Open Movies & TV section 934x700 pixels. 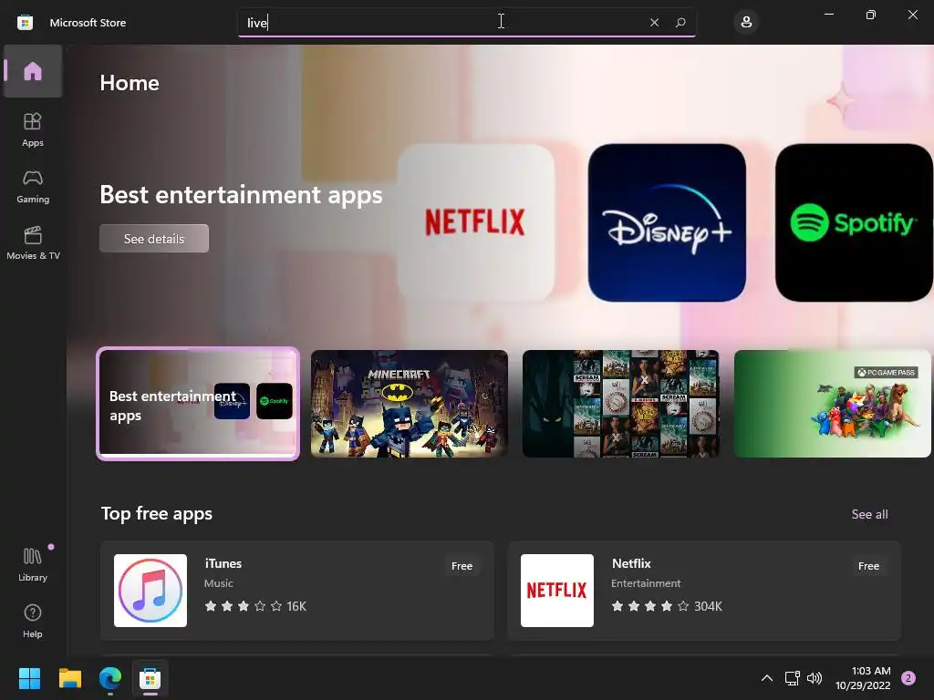[33, 242]
